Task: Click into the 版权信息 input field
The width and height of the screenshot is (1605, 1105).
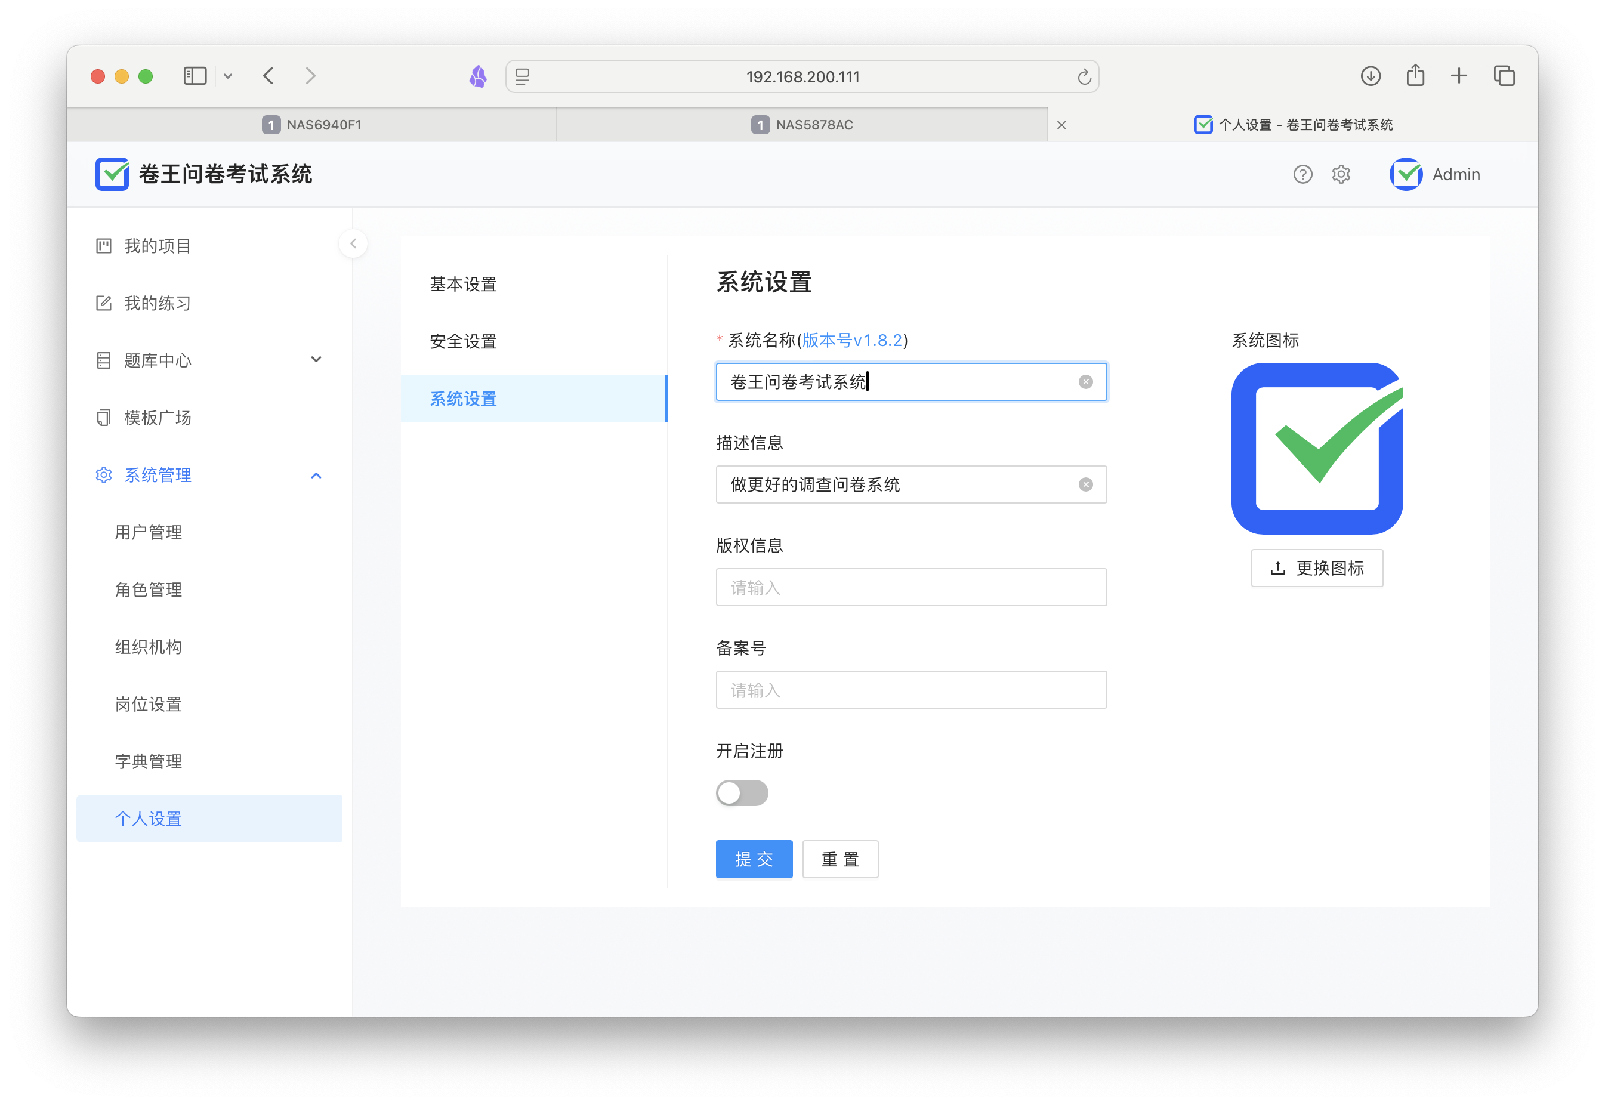Action: point(911,588)
